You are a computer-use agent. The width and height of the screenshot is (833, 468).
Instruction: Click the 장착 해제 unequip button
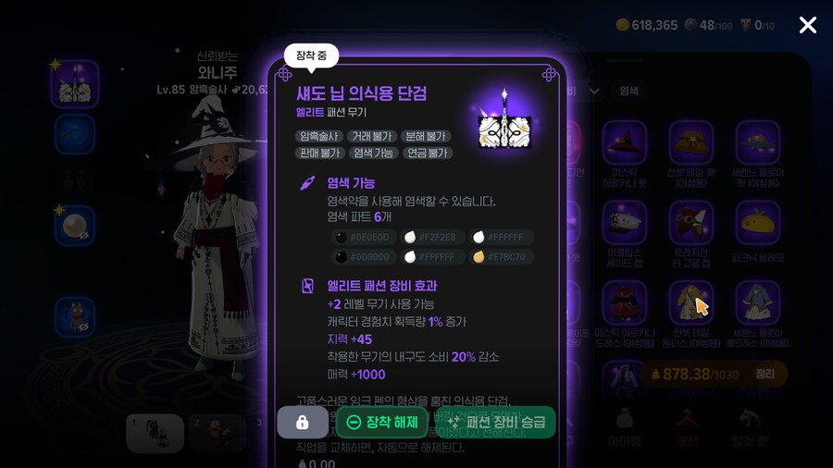click(x=382, y=423)
